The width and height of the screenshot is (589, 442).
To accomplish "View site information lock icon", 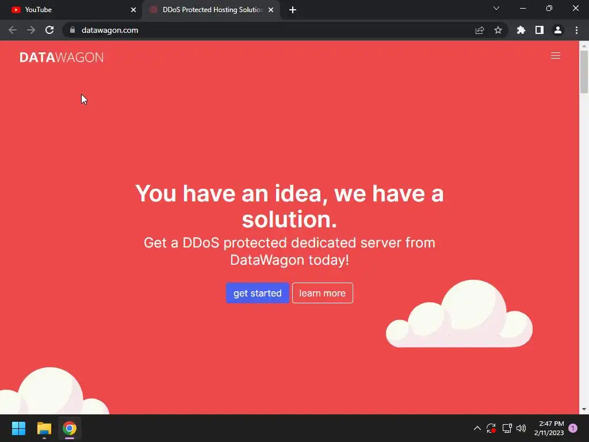I will pos(72,30).
